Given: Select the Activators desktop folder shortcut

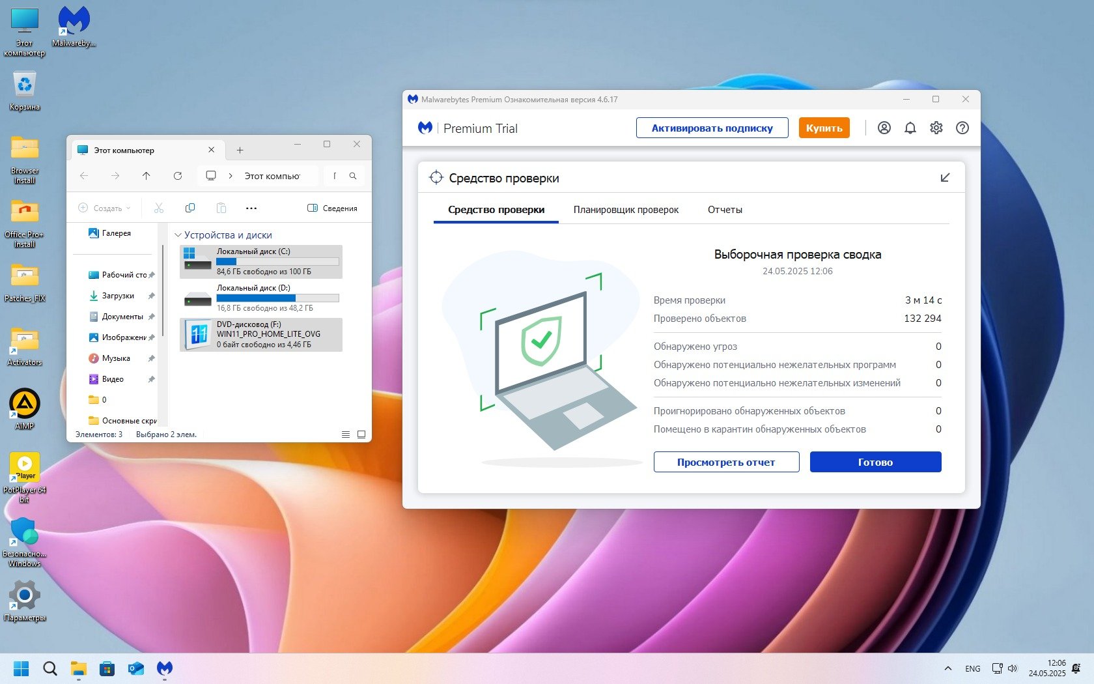Looking at the screenshot, I should (25, 346).
